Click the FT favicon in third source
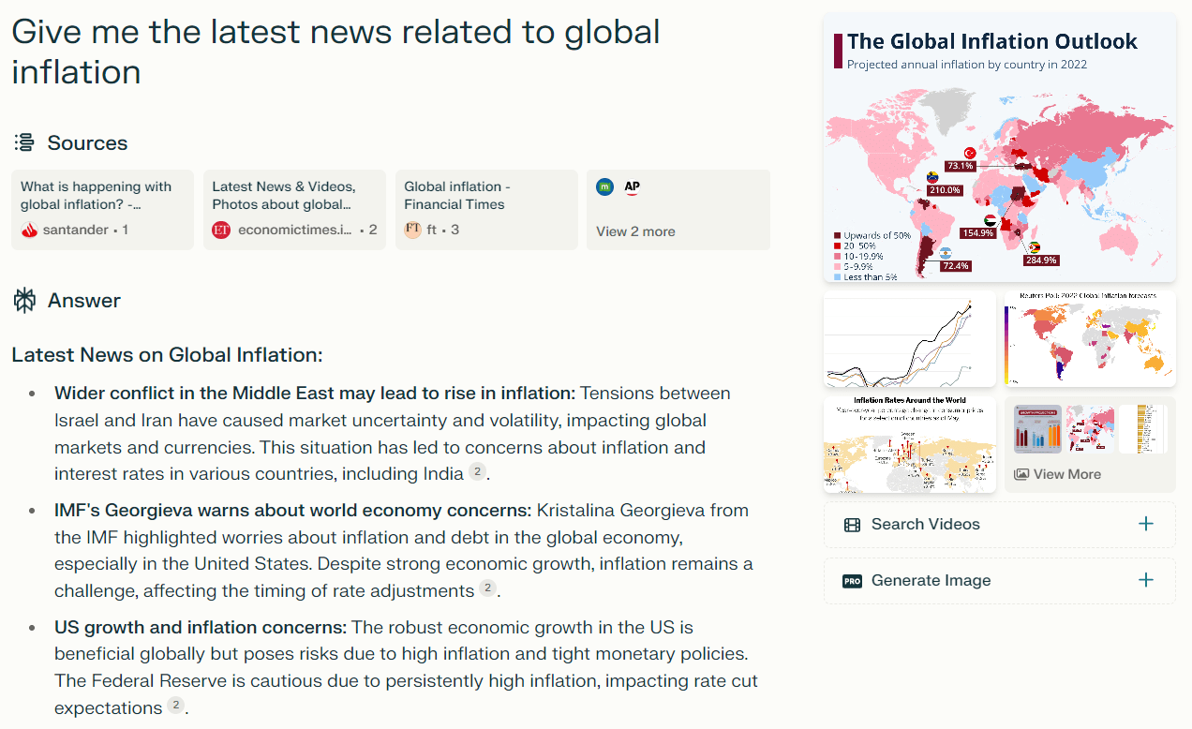 (413, 230)
